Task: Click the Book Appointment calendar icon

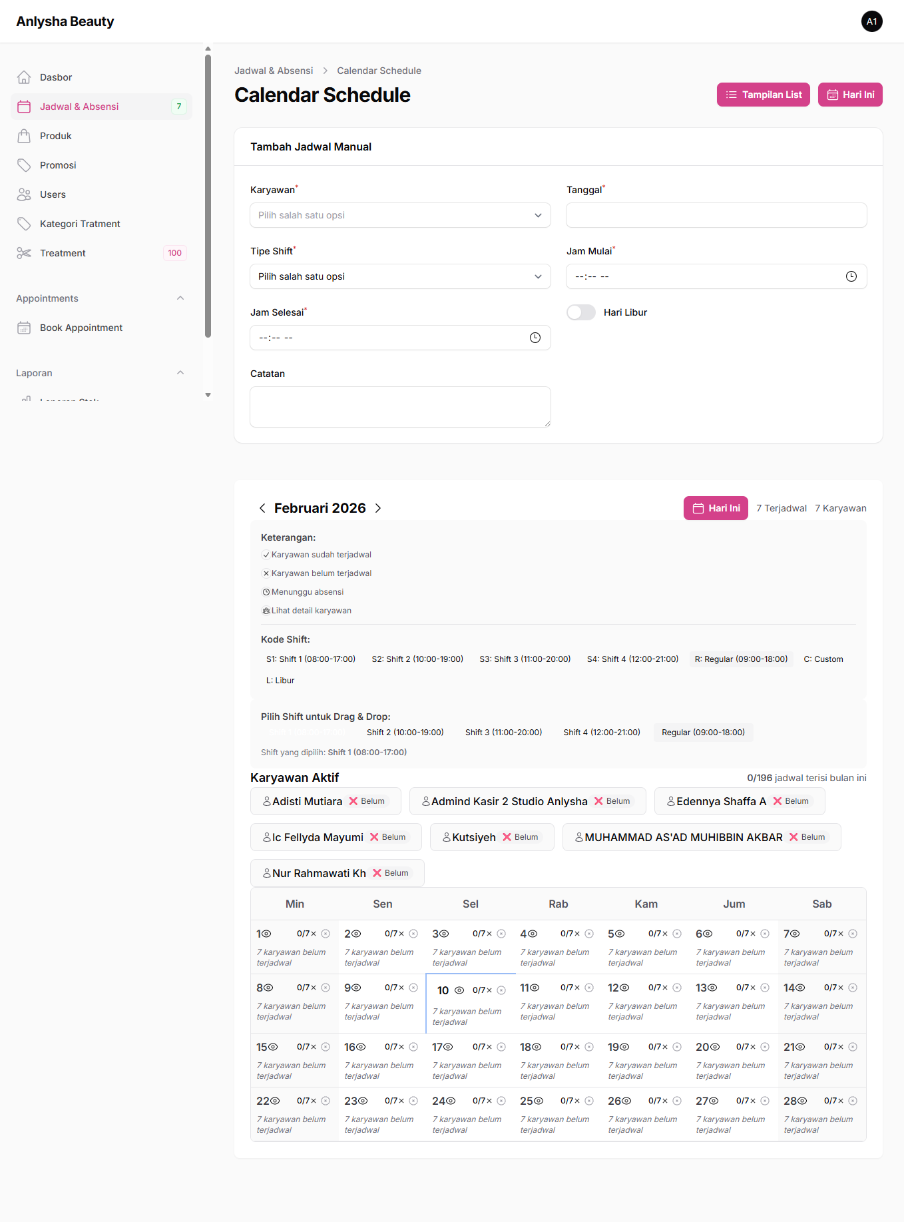Action: (x=24, y=328)
